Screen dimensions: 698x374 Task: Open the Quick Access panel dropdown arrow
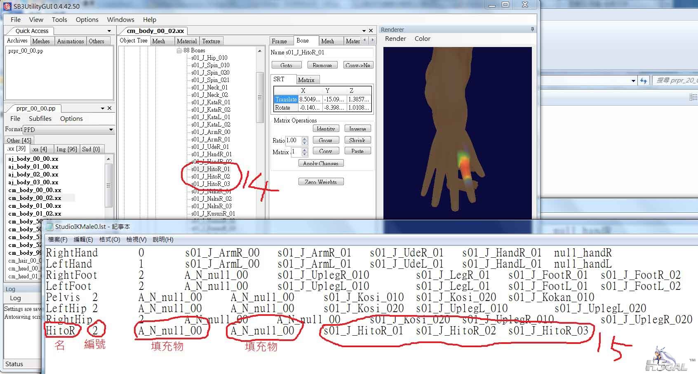(x=109, y=31)
